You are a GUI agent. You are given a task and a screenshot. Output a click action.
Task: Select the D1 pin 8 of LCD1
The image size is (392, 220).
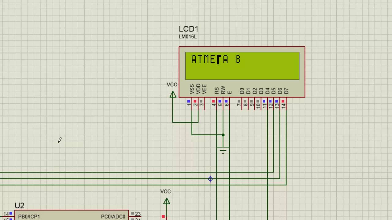pyautogui.click(x=248, y=103)
